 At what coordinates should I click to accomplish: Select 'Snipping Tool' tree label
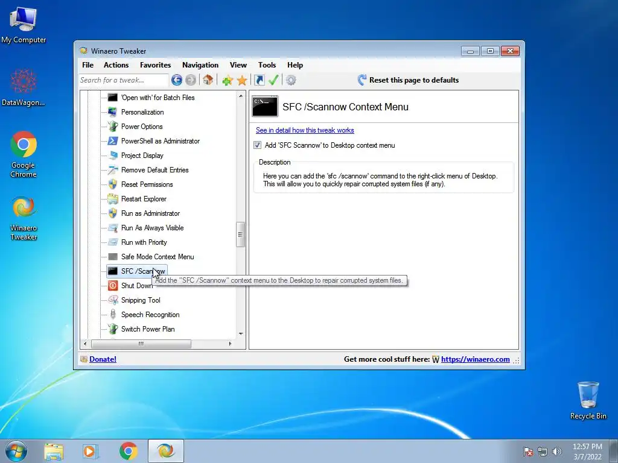tap(141, 300)
